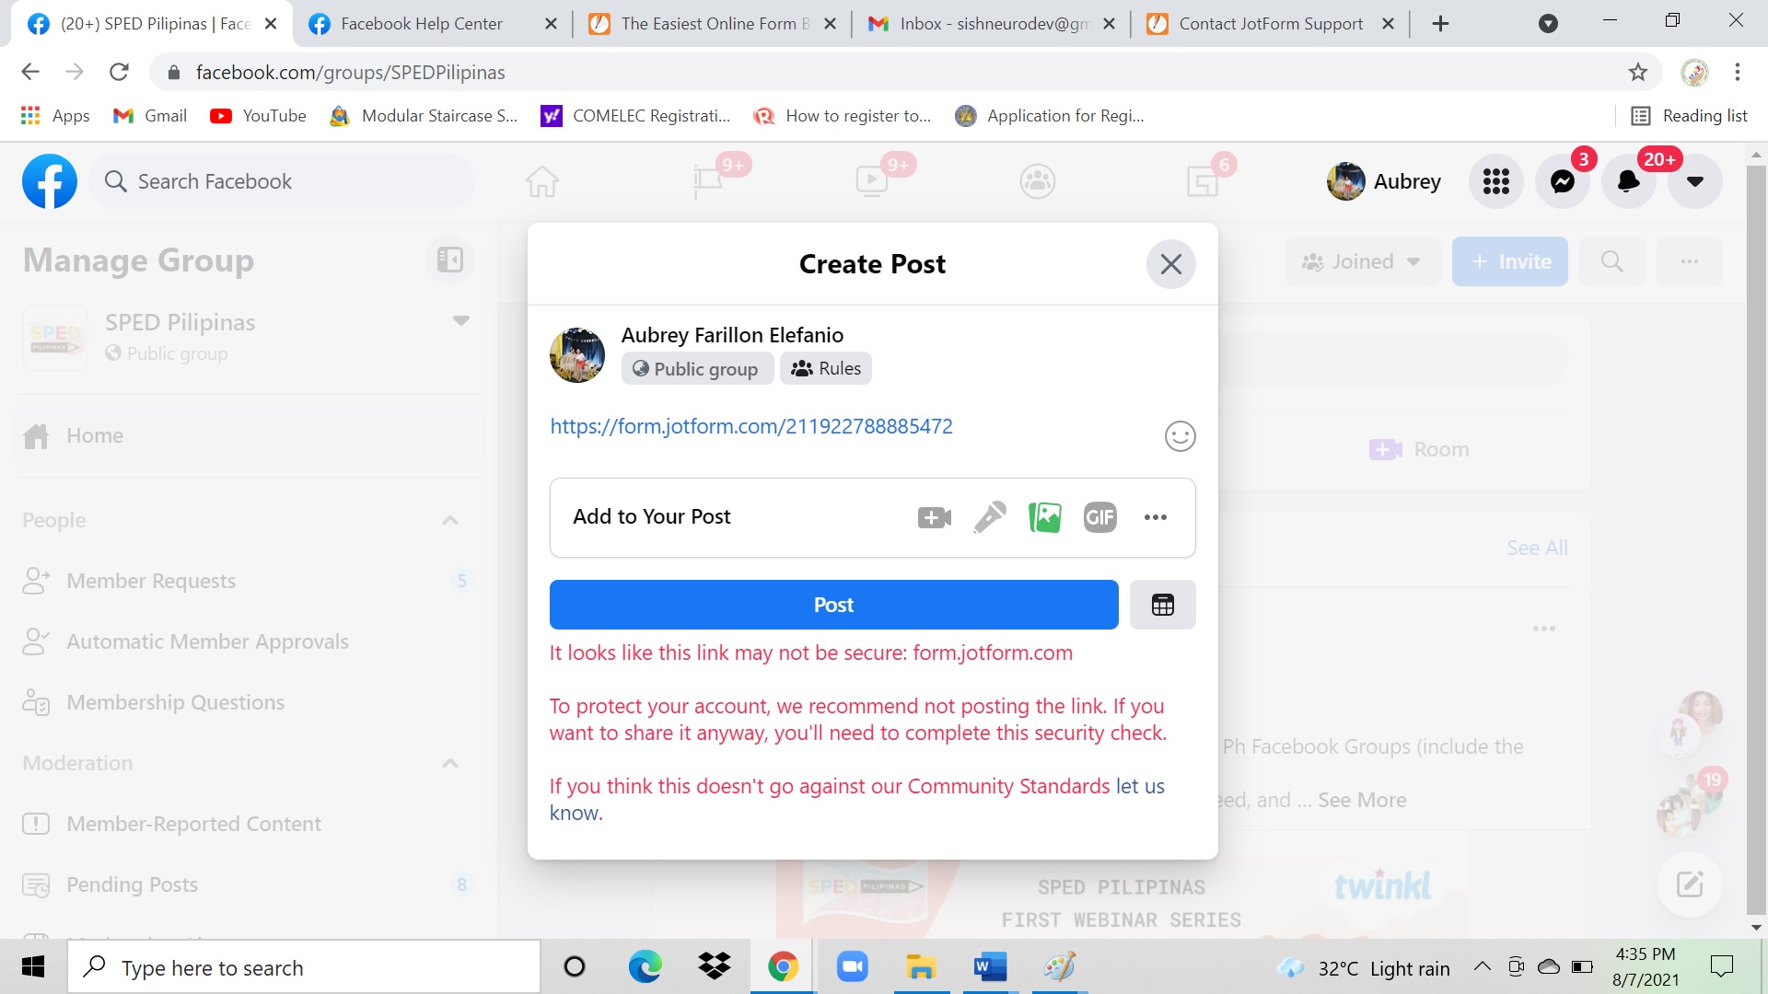Open Messenger chats
Image resolution: width=1768 pixels, height=994 pixels.
pos(1563,181)
